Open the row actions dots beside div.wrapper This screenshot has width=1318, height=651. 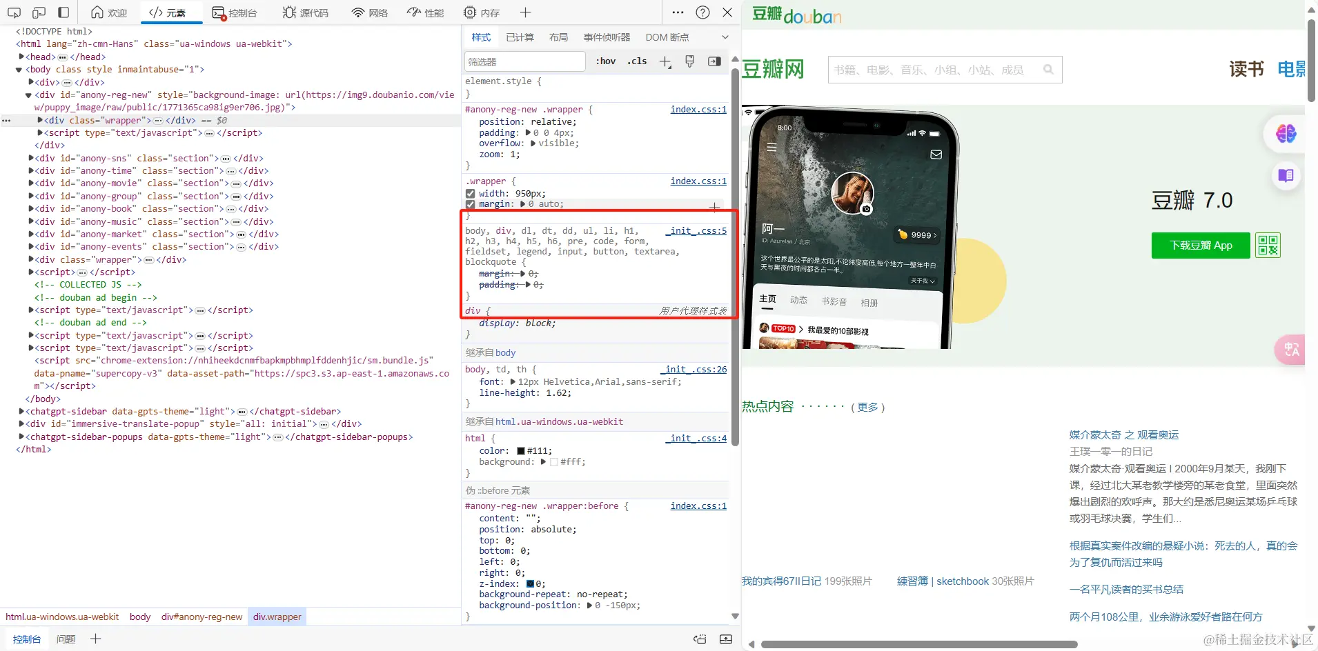coord(6,121)
